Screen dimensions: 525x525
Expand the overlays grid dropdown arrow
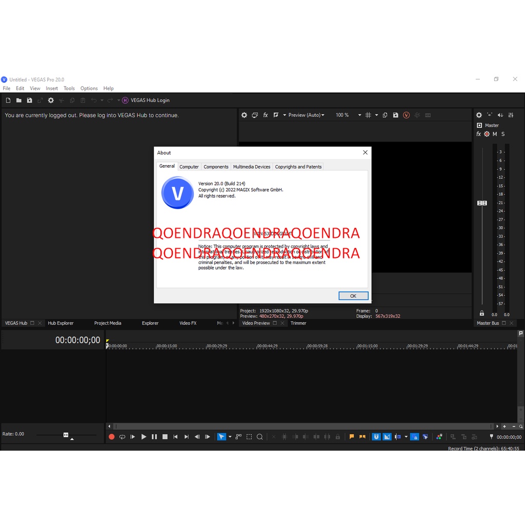click(376, 115)
